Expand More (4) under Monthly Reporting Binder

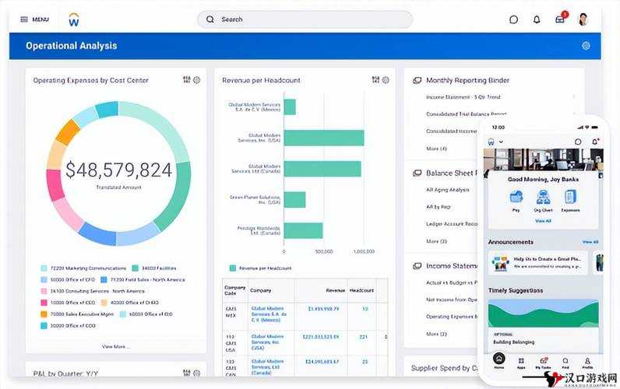(436, 149)
